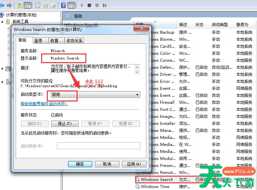Select the 系统工具 tree node
257x190 pixels.
(20, 21)
